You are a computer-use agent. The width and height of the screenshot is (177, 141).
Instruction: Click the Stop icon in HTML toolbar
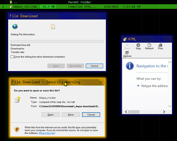(x=138, y=45)
